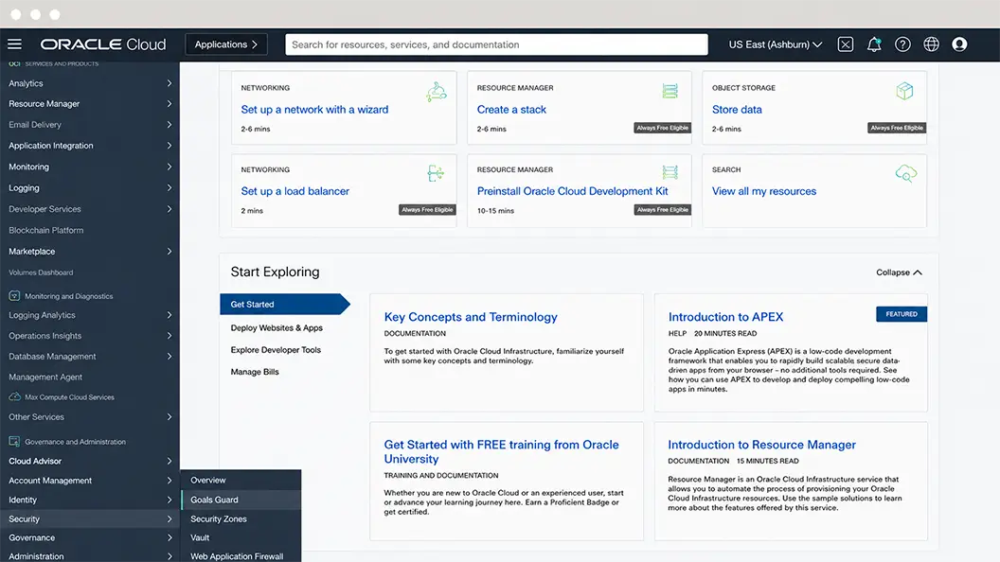Click Set up a network with a wizard
This screenshot has width=1000, height=562.
[x=314, y=109]
